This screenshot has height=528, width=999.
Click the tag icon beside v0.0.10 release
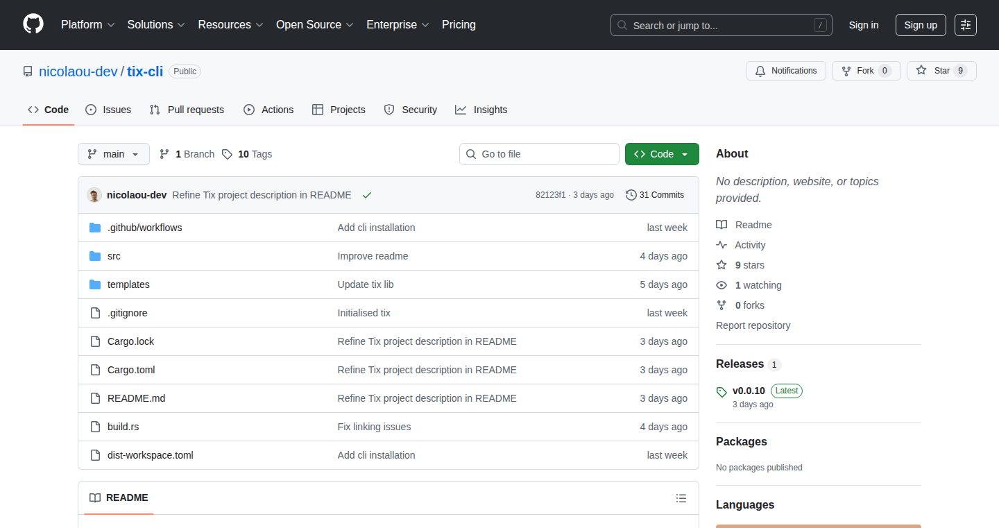[721, 392]
